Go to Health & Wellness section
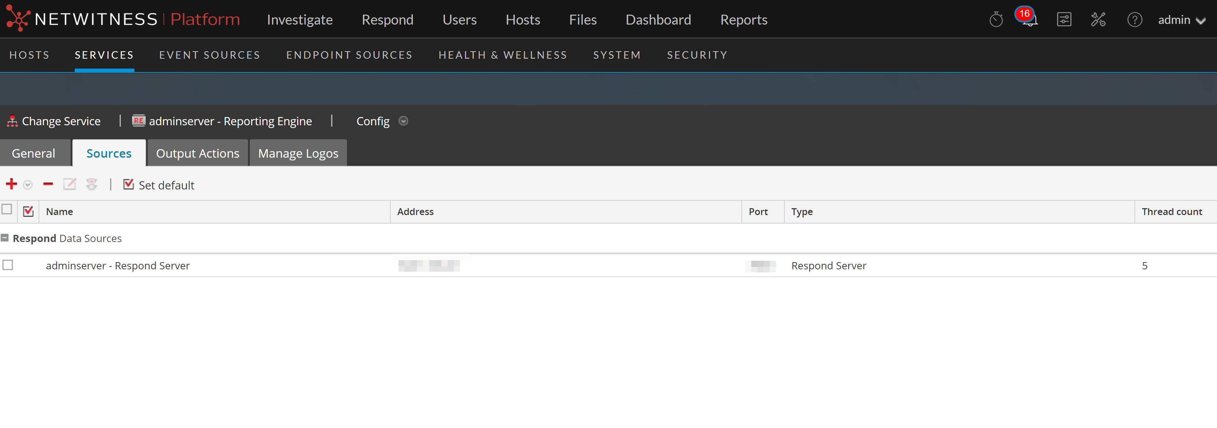 pos(503,55)
